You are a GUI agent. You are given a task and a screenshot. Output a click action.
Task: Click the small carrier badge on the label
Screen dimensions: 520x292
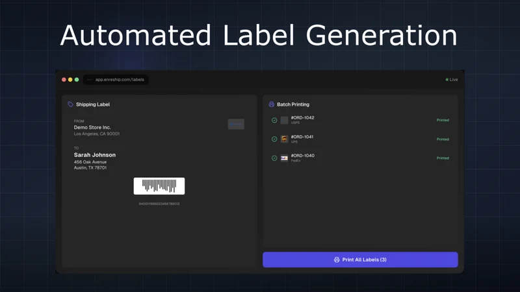click(236, 124)
